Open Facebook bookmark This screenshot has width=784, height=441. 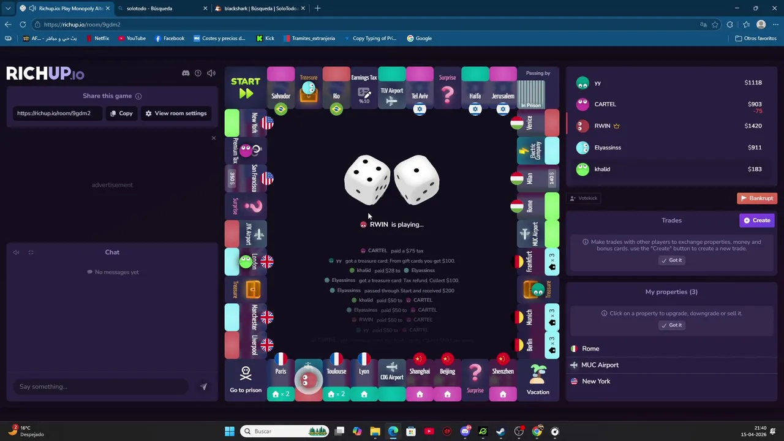click(x=170, y=38)
